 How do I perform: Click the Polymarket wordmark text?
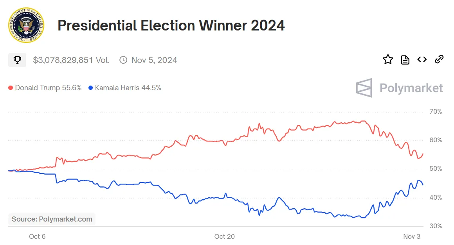point(411,88)
